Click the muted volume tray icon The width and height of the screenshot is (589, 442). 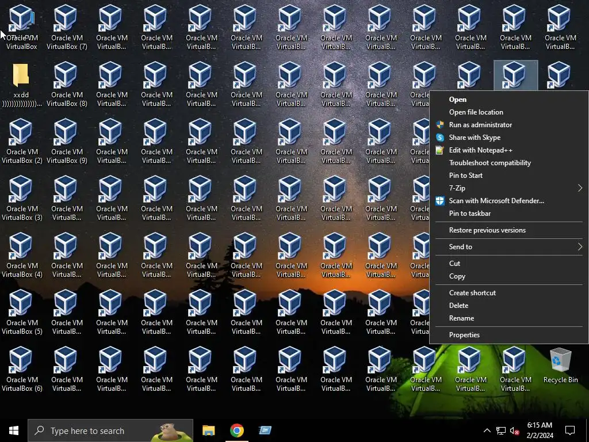tap(515, 430)
